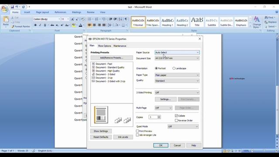Screen dimensions: 279x157
Task: Click the 2-Sided Printing Settings button
Action: click(x=166, y=99)
